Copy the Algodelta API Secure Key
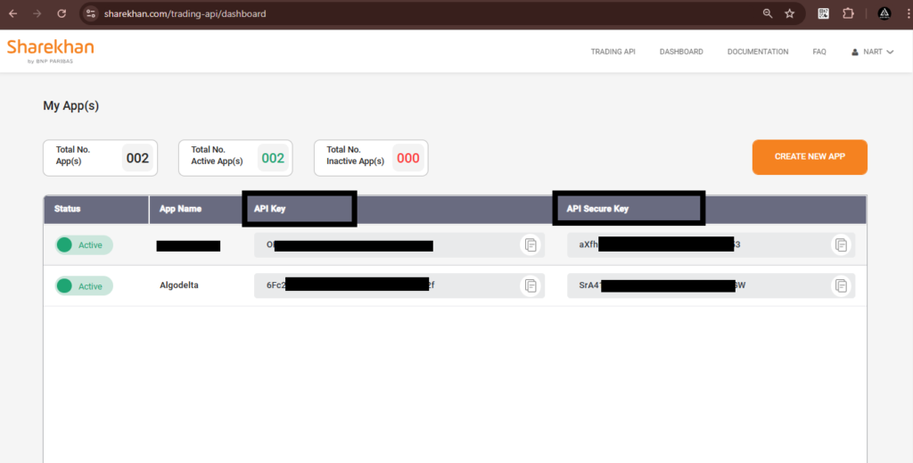The height and width of the screenshot is (463, 913). [840, 285]
